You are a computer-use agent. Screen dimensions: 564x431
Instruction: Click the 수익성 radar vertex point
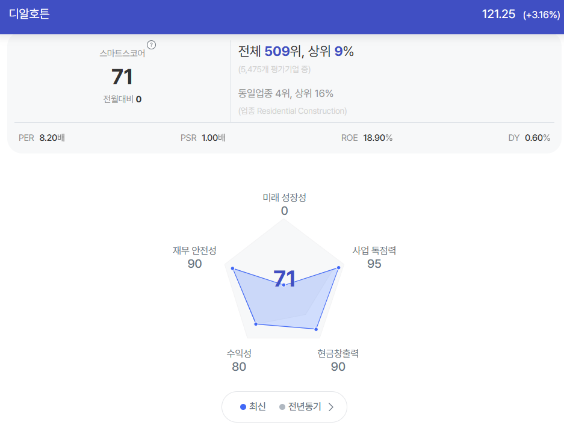tap(256, 324)
